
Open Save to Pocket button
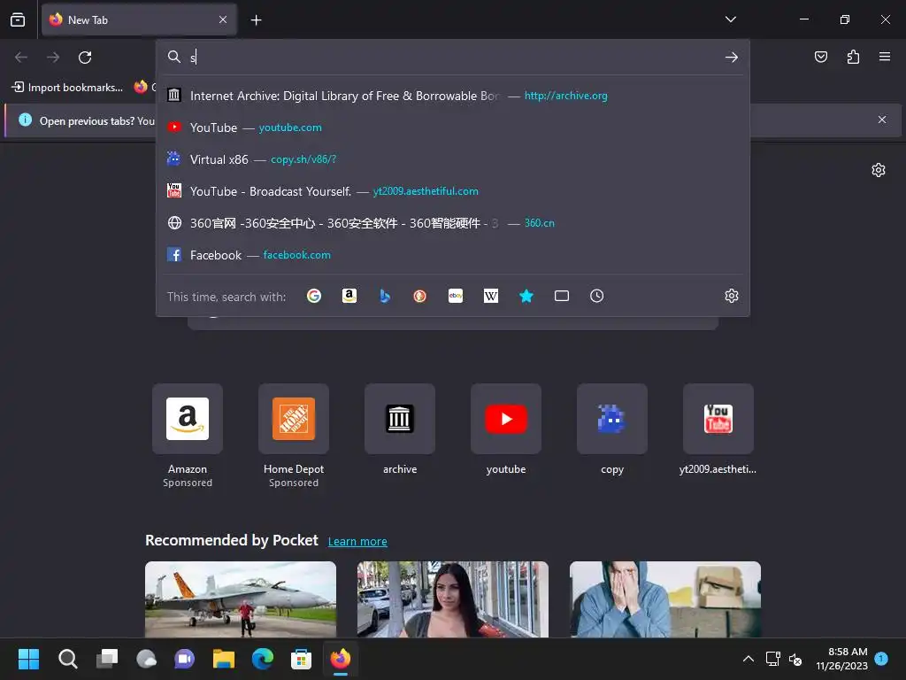tap(821, 57)
